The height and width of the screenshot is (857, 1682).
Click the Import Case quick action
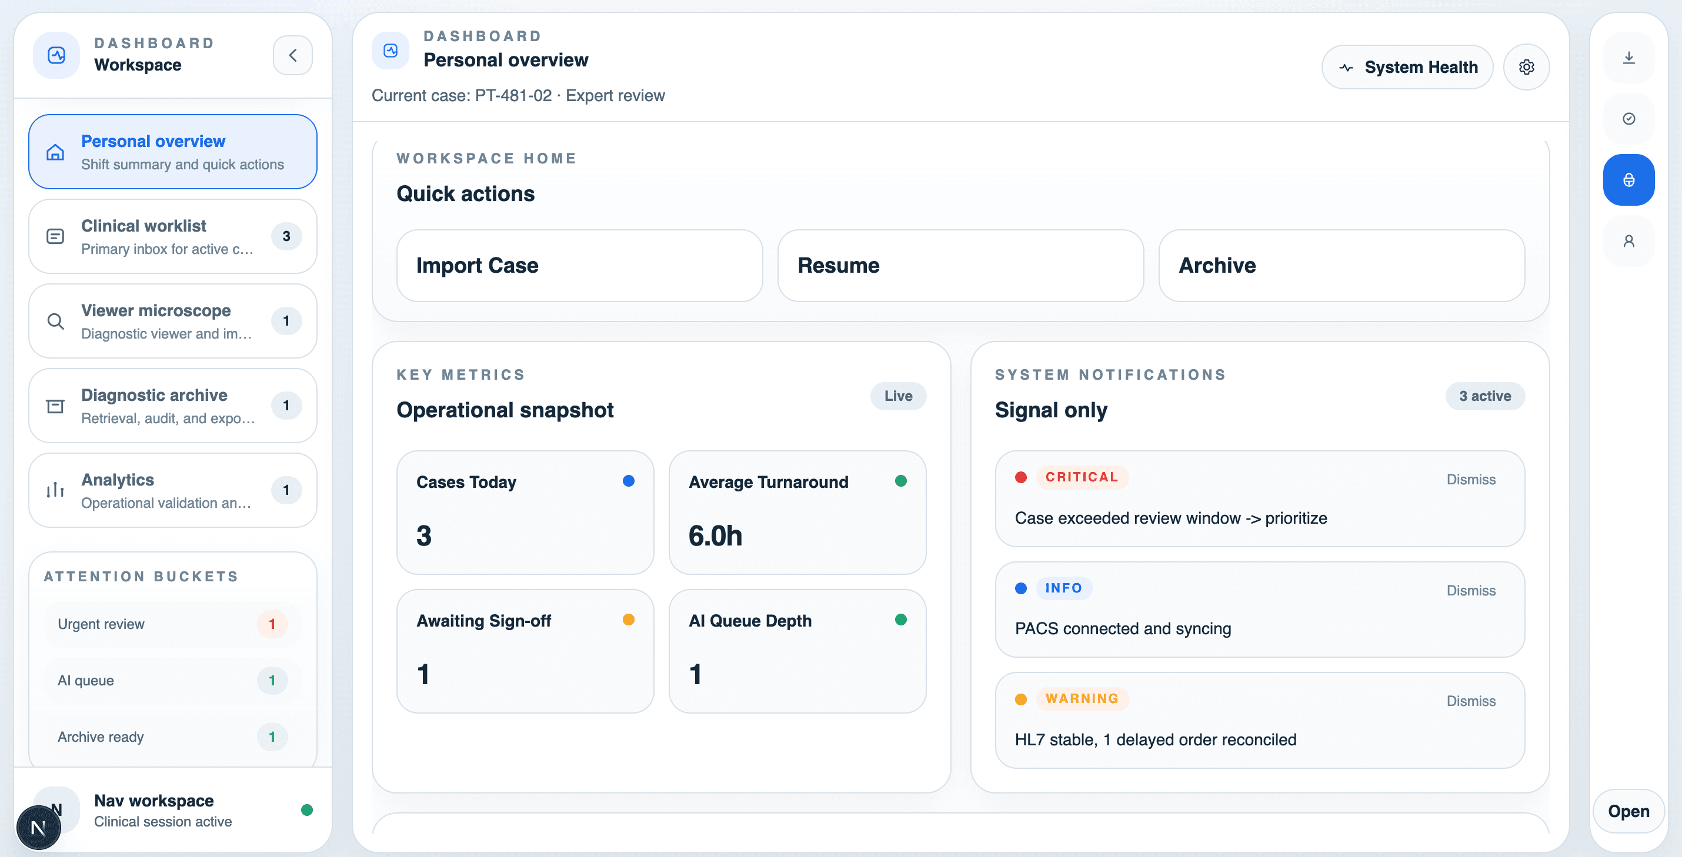pyautogui.click(x=579, y=266)
